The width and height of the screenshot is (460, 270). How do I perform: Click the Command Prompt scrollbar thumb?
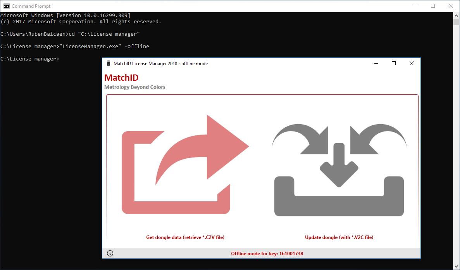[x=456, y=22]
